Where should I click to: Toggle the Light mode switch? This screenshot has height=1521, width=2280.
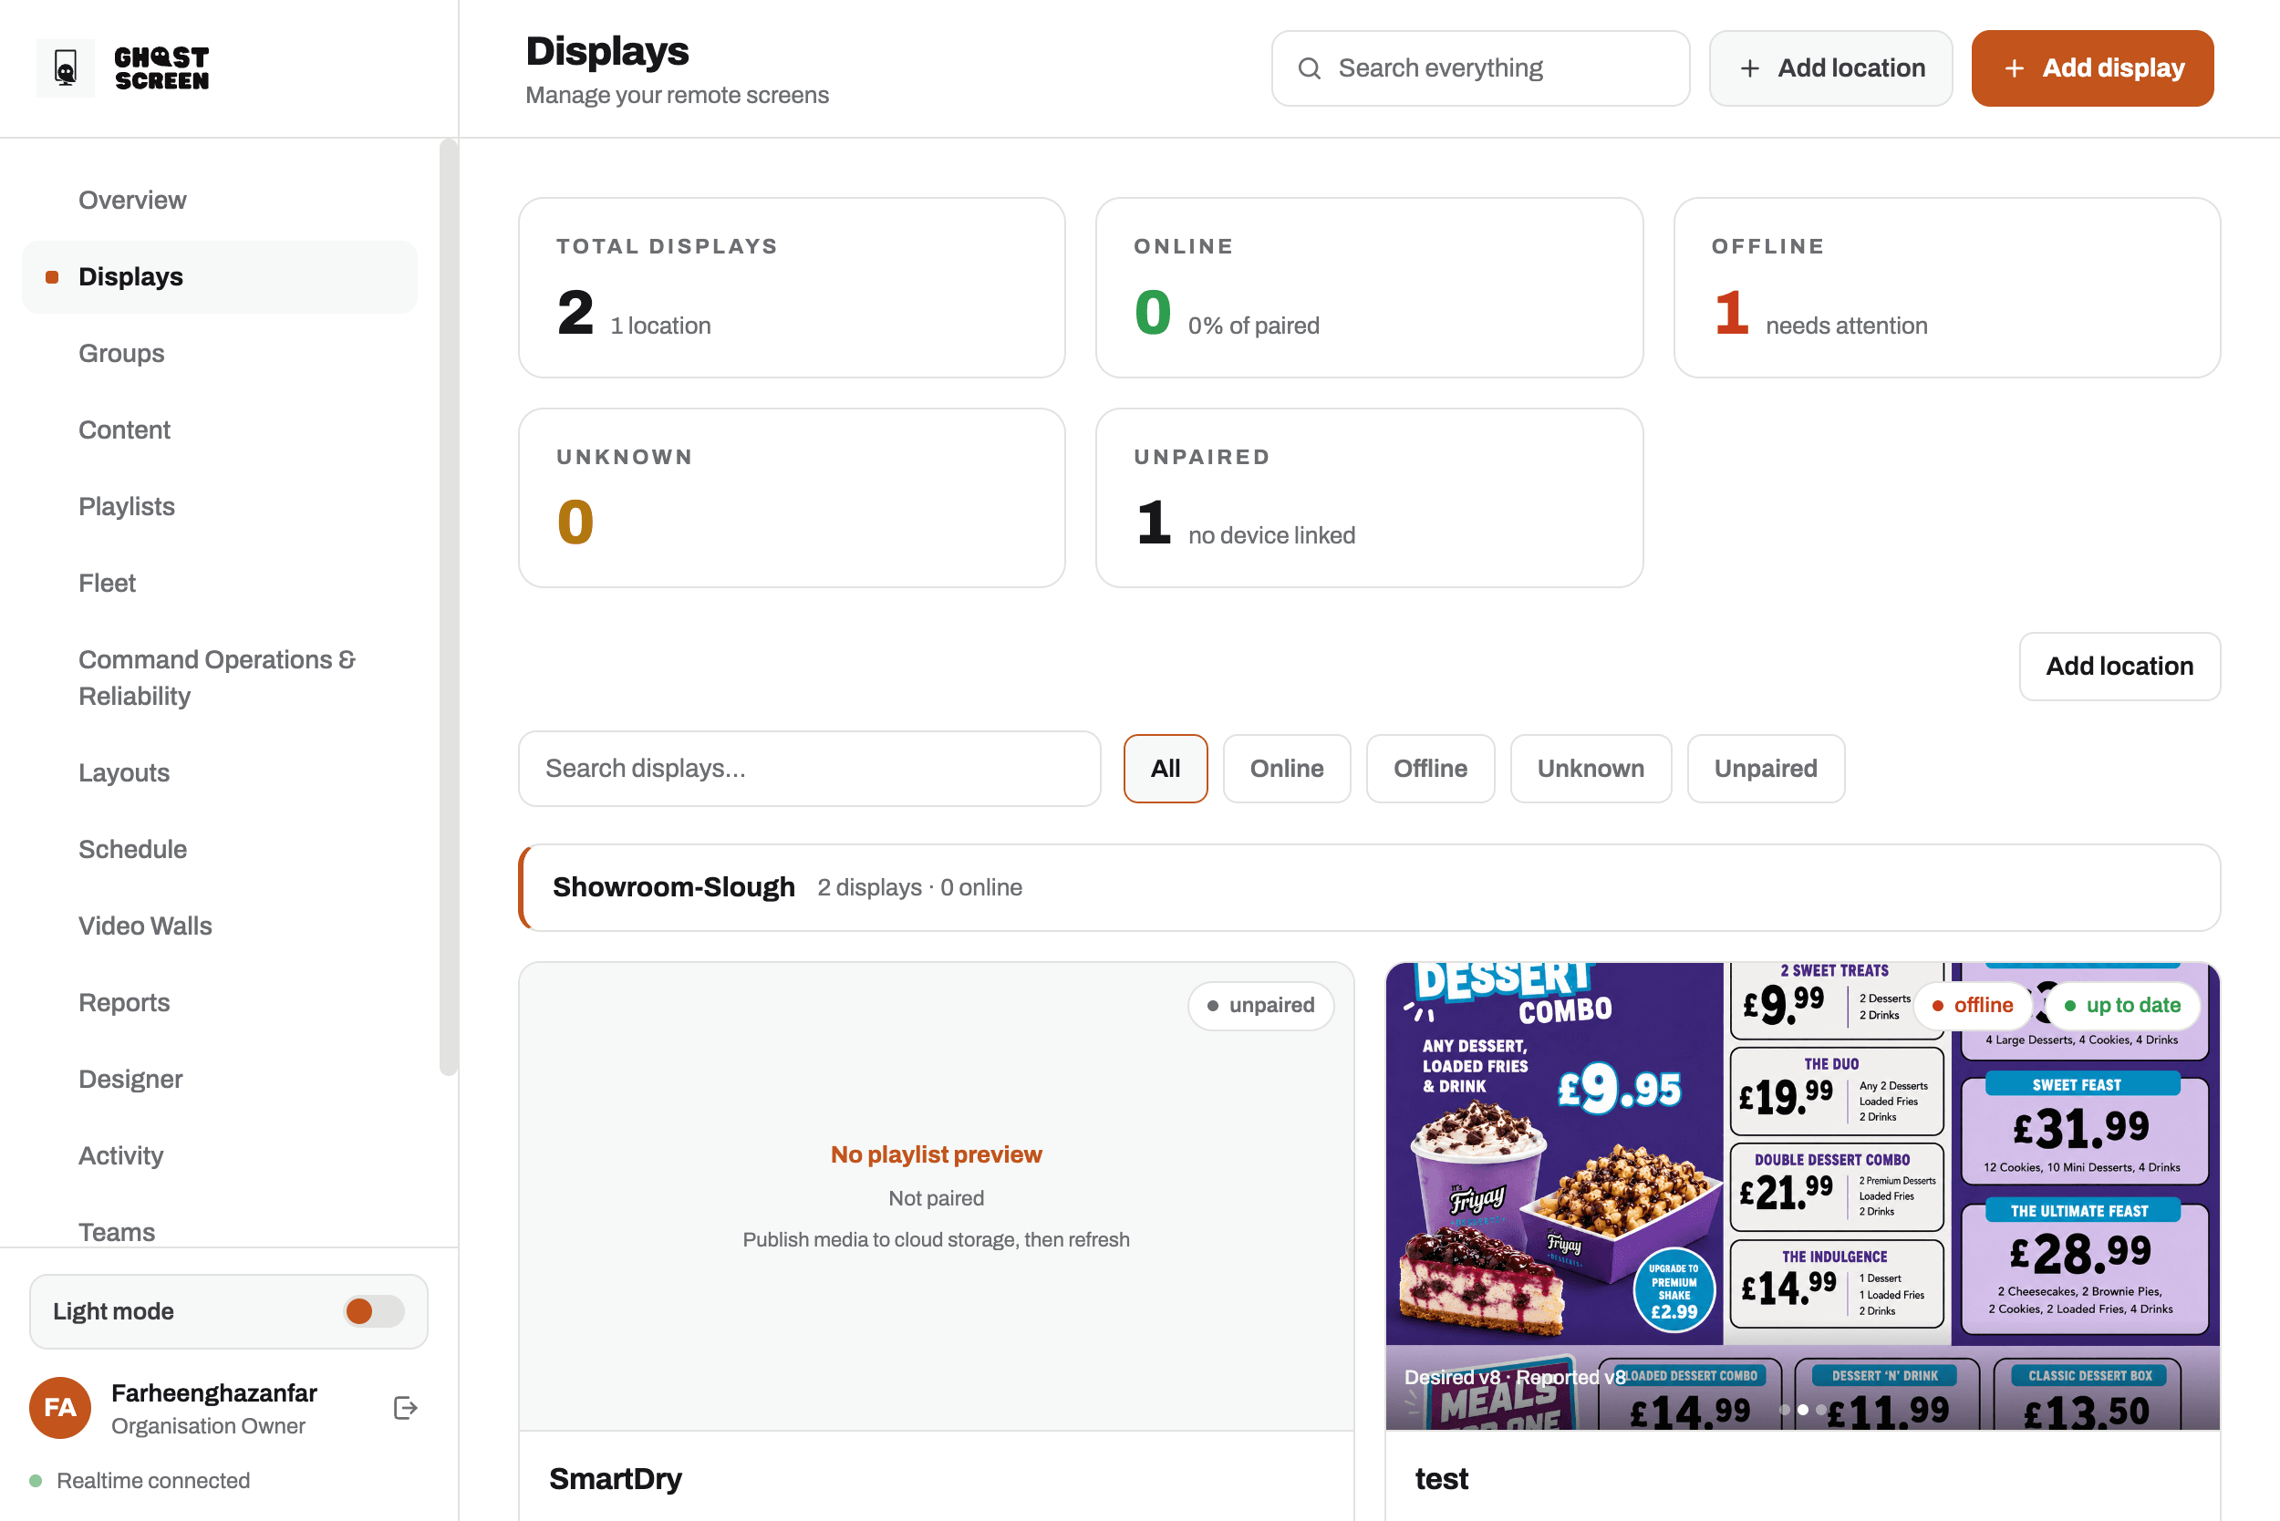coord(374,1311)
